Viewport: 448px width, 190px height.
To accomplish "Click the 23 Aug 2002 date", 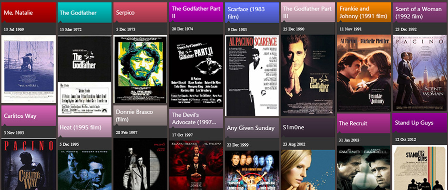I will (x=294, y=144).
